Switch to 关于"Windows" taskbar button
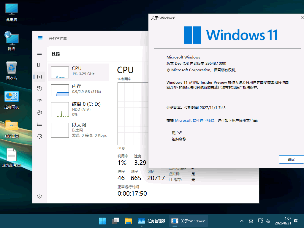 click(189, 221)
